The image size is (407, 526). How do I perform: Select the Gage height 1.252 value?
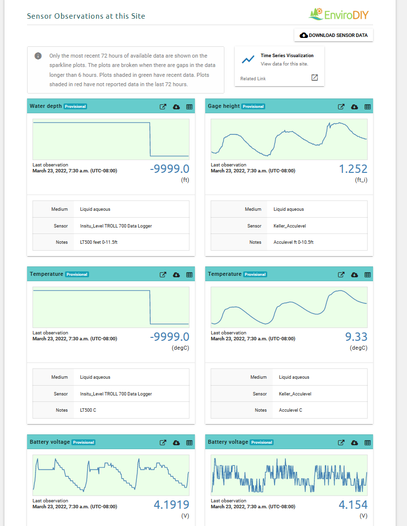click(x=353, y=169)
